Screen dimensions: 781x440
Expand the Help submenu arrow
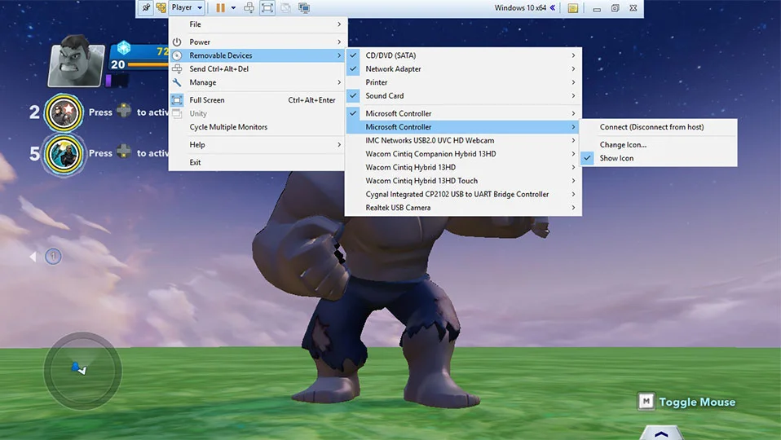[x=339, y=144]
